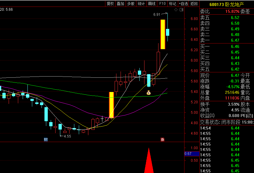Click the 复权 toolbar button
The image size is (254, 173).
click(110, 4)
